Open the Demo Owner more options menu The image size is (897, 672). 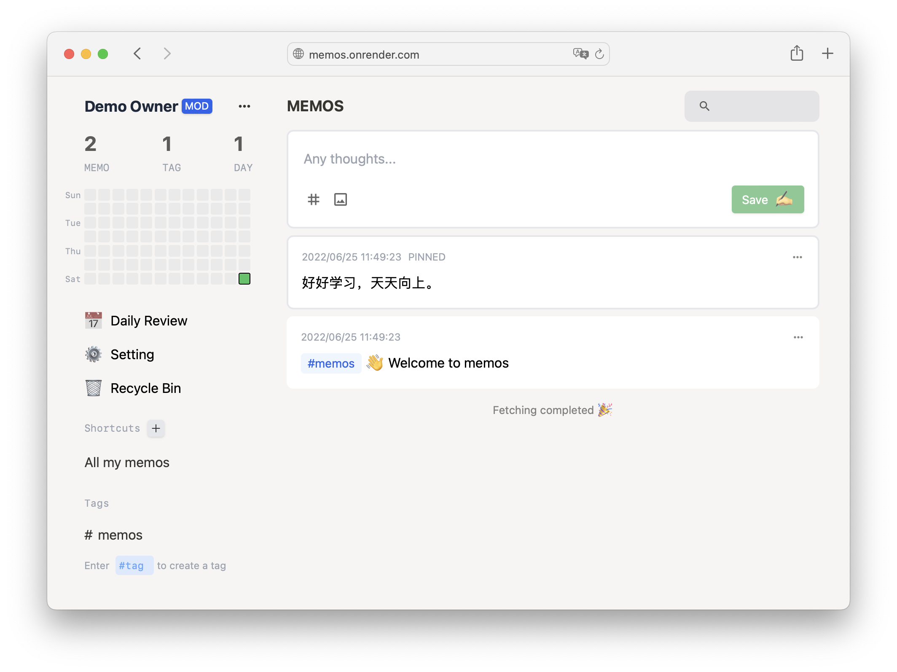244,106
